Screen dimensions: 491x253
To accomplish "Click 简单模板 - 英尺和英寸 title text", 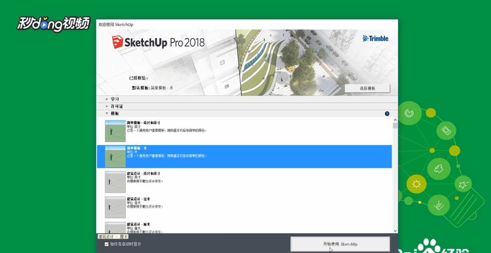I will click(x=144, y=123).
